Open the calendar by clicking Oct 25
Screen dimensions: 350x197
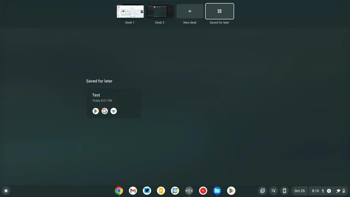point(299,191)
